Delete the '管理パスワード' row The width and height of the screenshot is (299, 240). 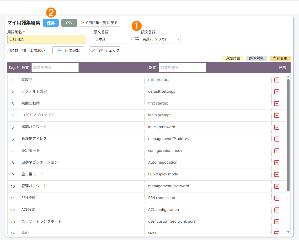277,186
